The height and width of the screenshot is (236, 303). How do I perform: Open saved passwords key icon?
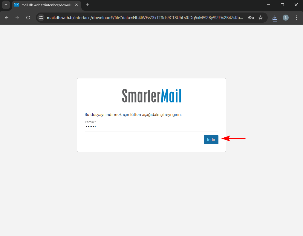[251, 18]
